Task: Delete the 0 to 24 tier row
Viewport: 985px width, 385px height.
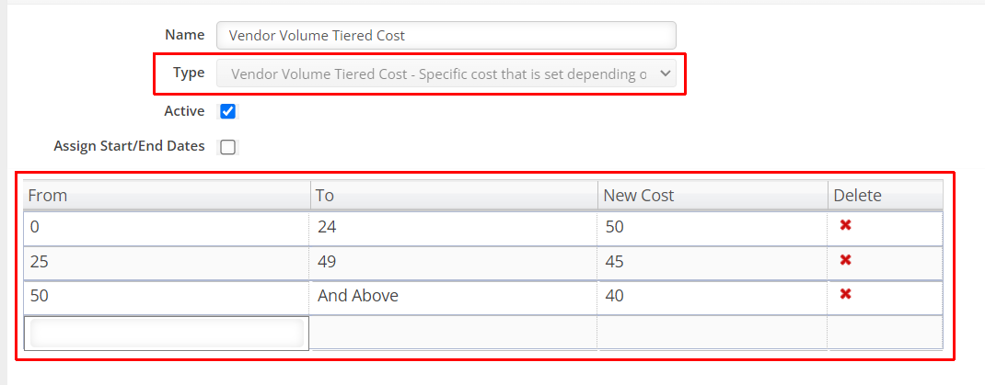Action: pos(845,225)
